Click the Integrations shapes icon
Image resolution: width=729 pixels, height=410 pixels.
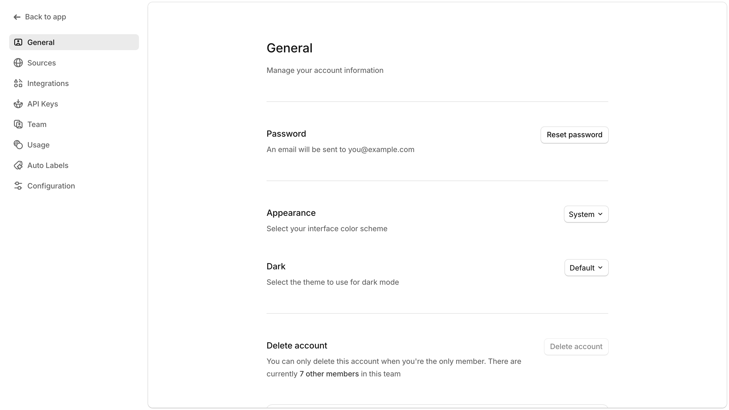pos(18,83)
